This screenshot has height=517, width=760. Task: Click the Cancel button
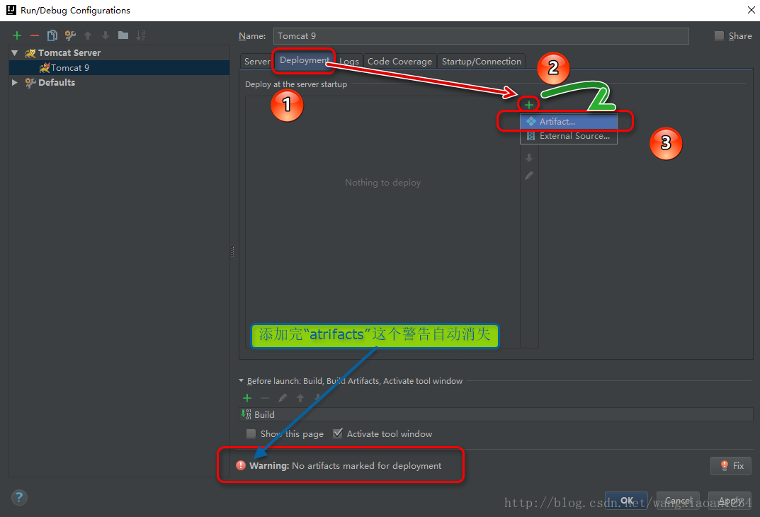(678, 501)
